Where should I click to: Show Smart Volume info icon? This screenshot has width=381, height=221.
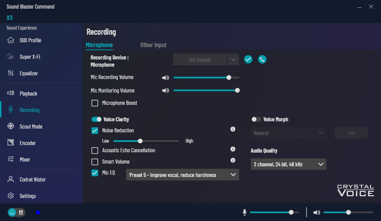(233, 160)
